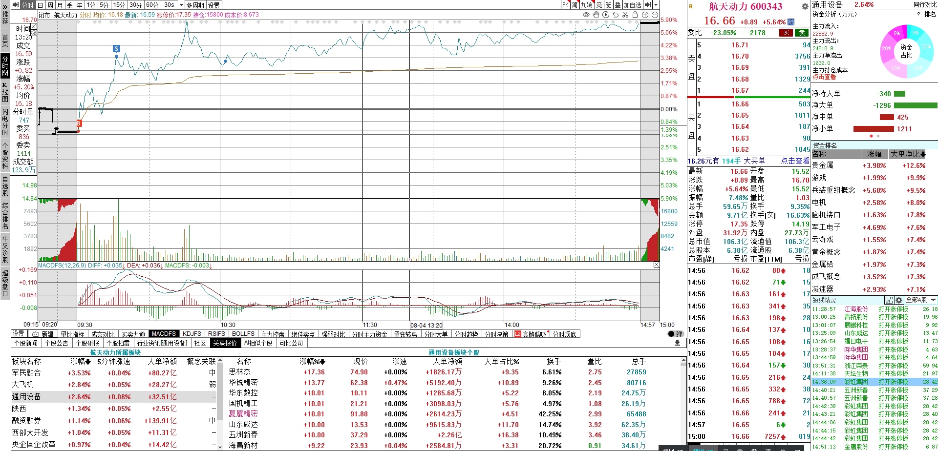
Task: Click the blue S sell signal marker
Action: [x=116, y=49]
